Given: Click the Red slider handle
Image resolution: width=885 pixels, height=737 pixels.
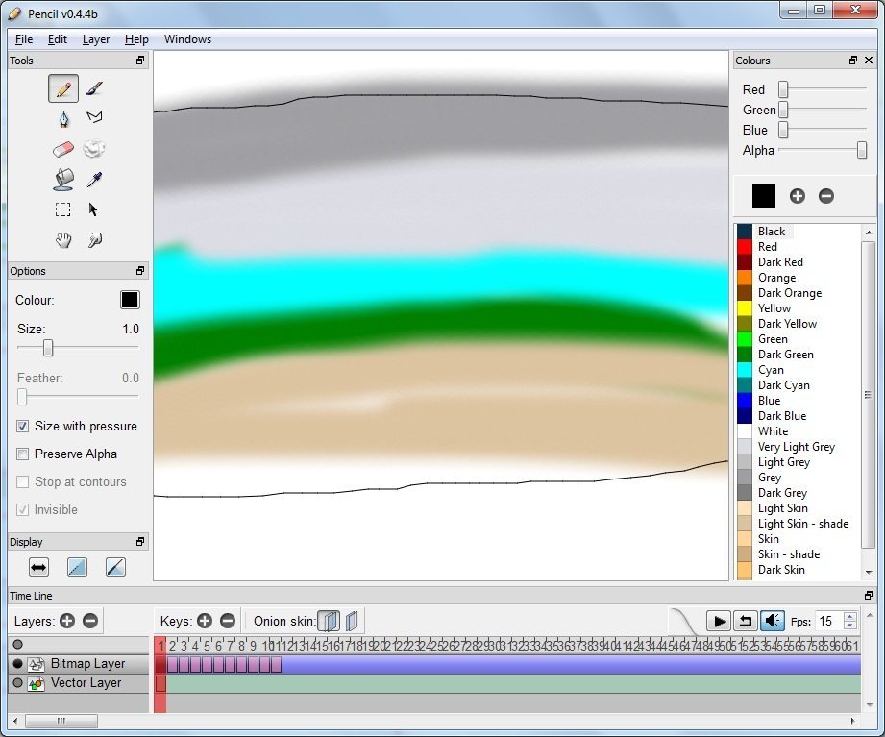Looking at the screenshot, I should (783, 89).
